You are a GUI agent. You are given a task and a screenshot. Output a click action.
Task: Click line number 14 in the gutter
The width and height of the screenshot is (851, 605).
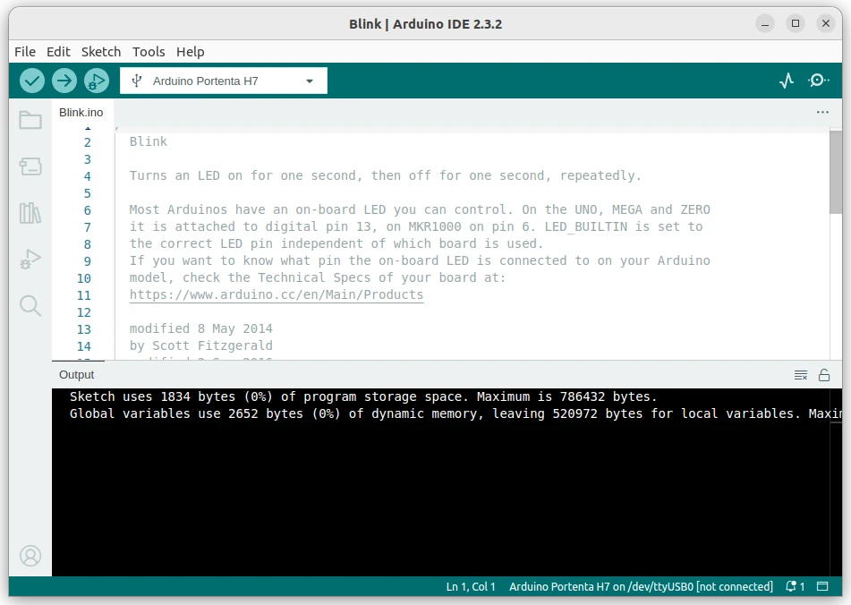[84, 346]
